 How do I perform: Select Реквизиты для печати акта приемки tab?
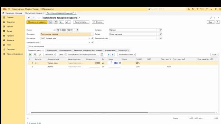(88, 50)
